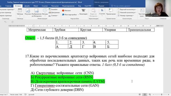171x96 pixels.
Task: Open the Ссылки ribbon tab
Action: click(45, 6)
